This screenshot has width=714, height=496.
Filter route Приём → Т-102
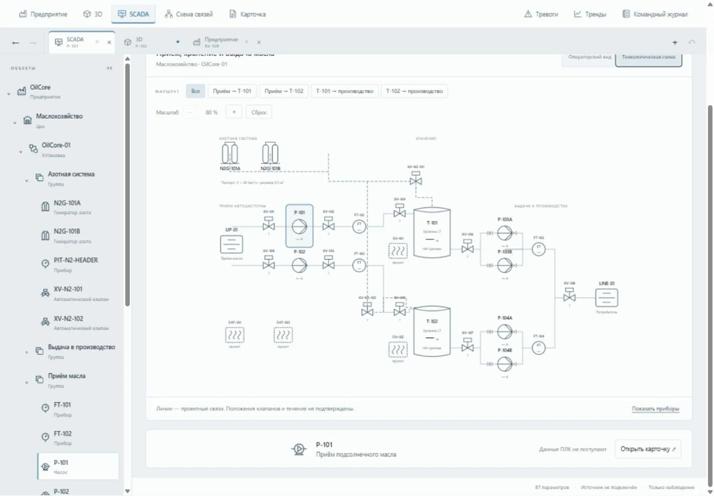[284, 91]
